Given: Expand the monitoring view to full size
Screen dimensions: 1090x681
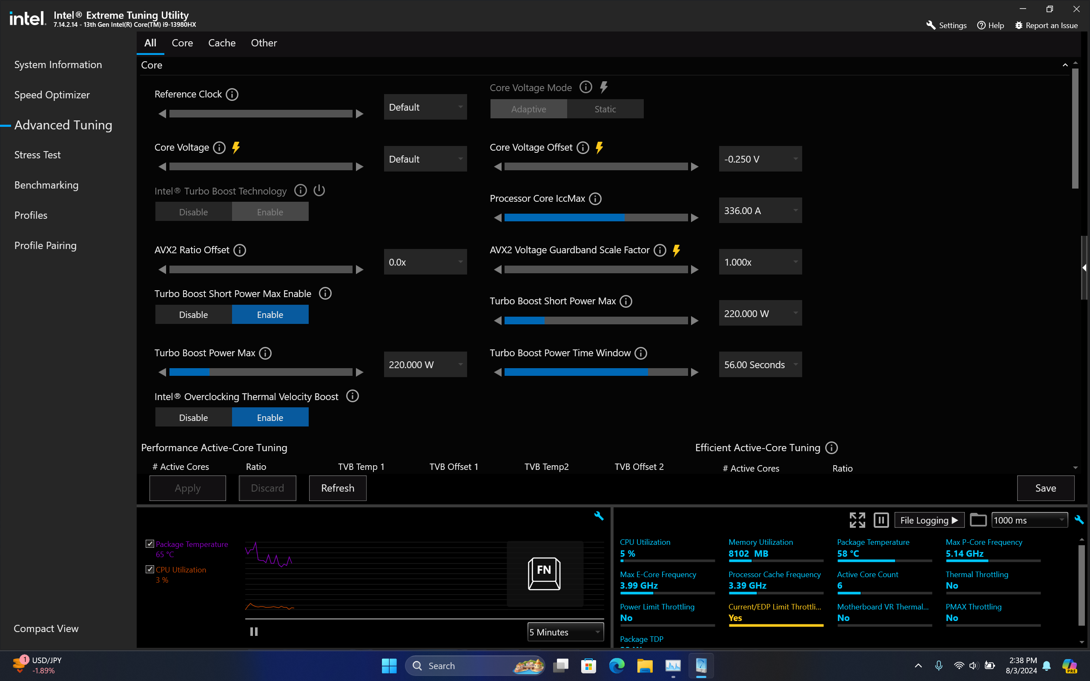Looking at the screenshot, I should [x=857, y=520].
